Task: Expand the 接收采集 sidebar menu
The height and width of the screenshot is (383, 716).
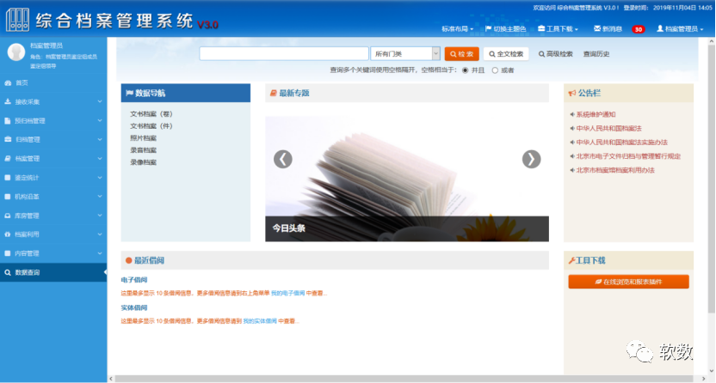Action: pos(52,101)
